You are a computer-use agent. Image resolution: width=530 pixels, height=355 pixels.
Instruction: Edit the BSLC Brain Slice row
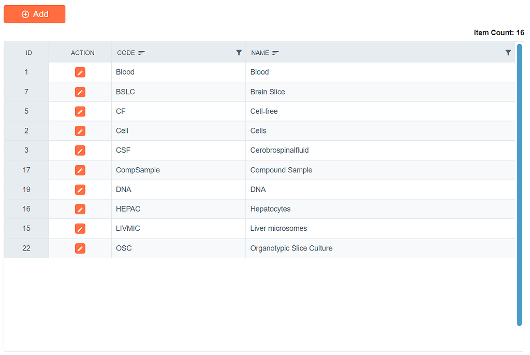pos(80,92)
